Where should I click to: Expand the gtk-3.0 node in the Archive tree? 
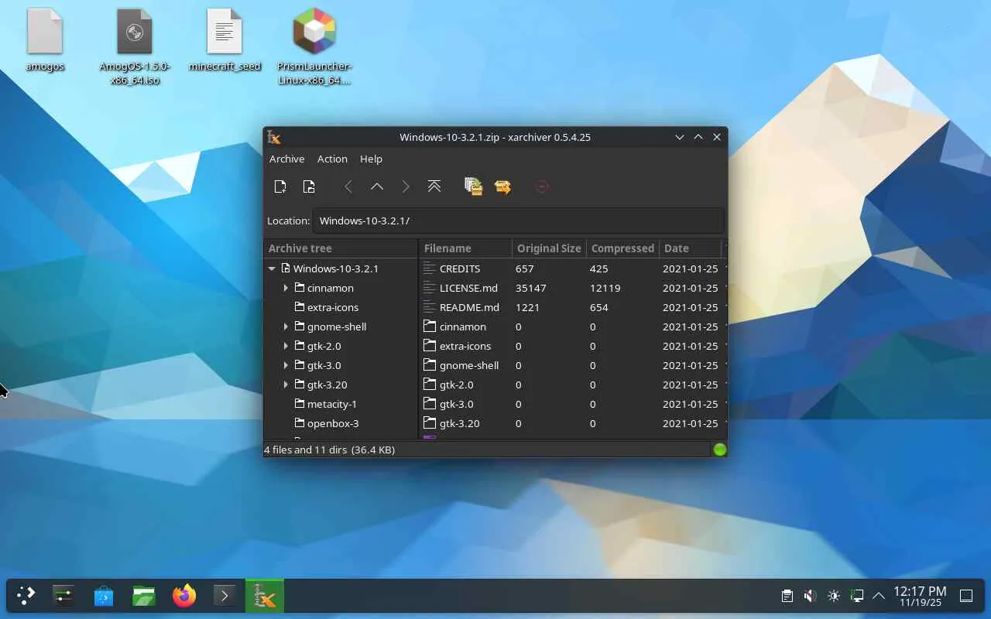286,365
